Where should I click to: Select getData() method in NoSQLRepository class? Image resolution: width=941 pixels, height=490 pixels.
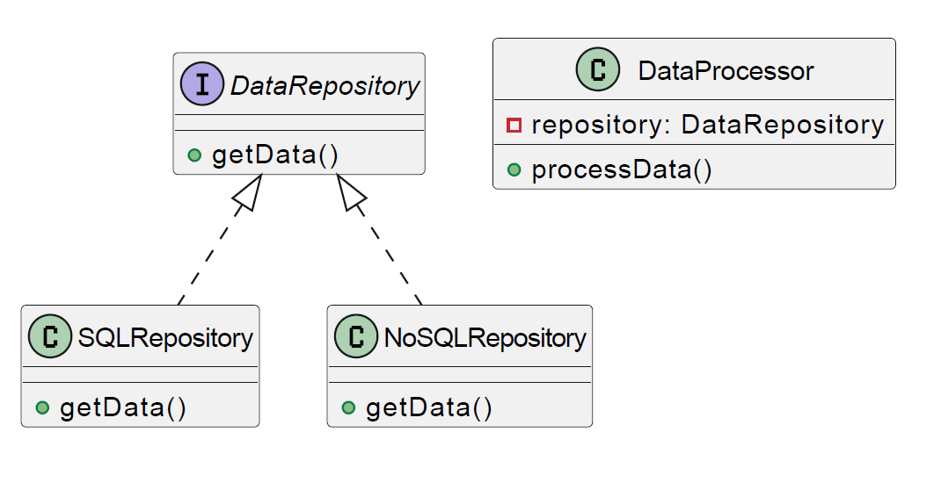tap(429, 408)
